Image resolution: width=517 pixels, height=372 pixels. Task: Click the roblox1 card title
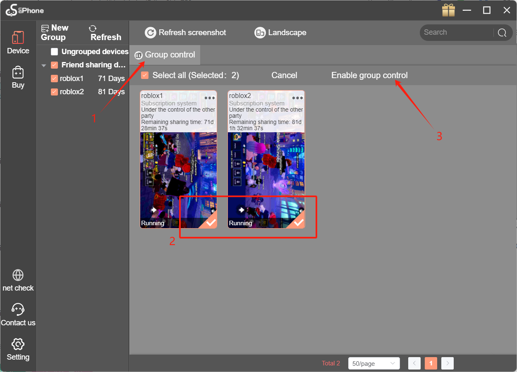tap(152, 96)
